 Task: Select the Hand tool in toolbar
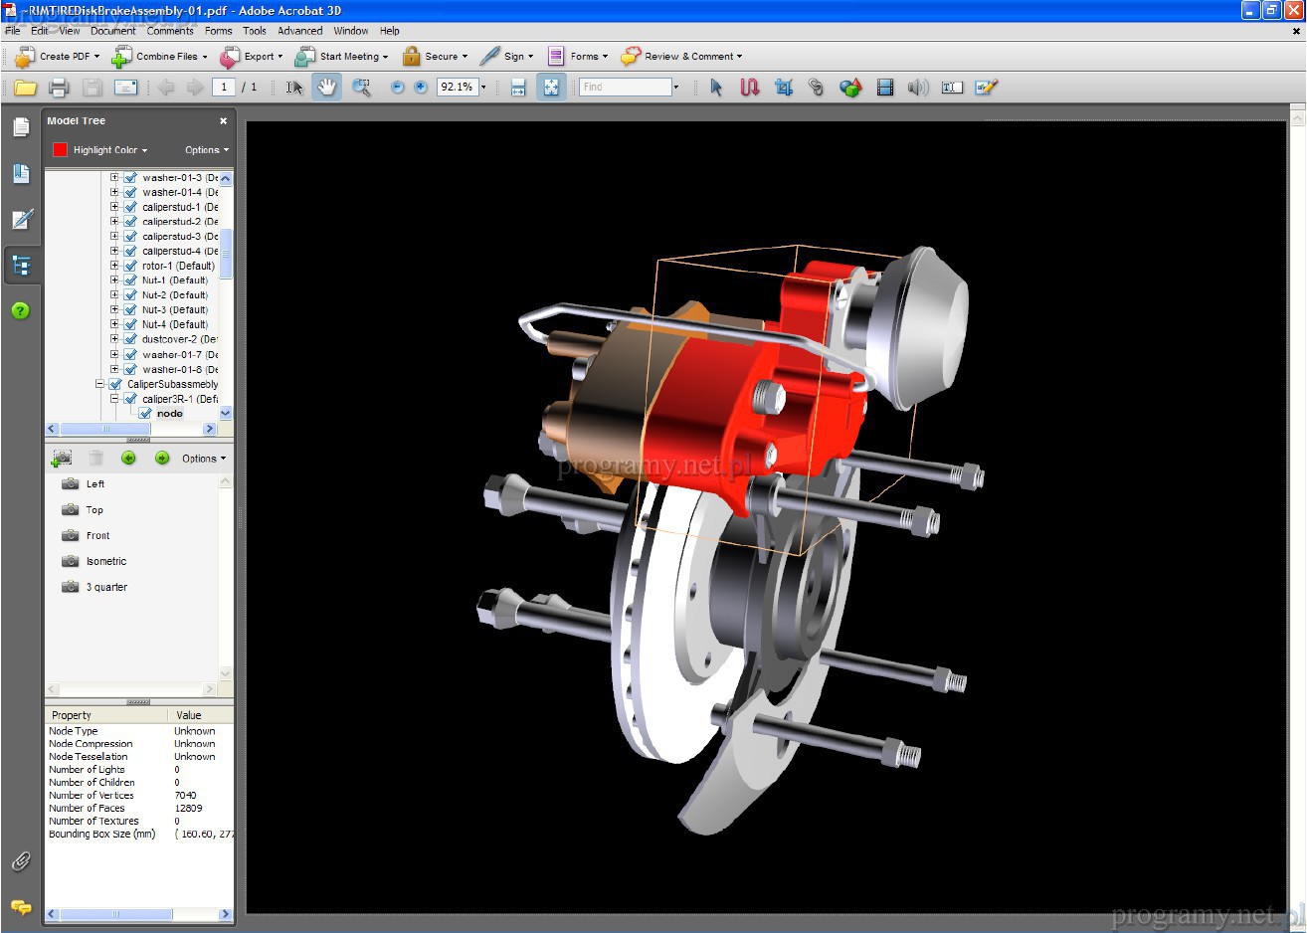point(326,88)
